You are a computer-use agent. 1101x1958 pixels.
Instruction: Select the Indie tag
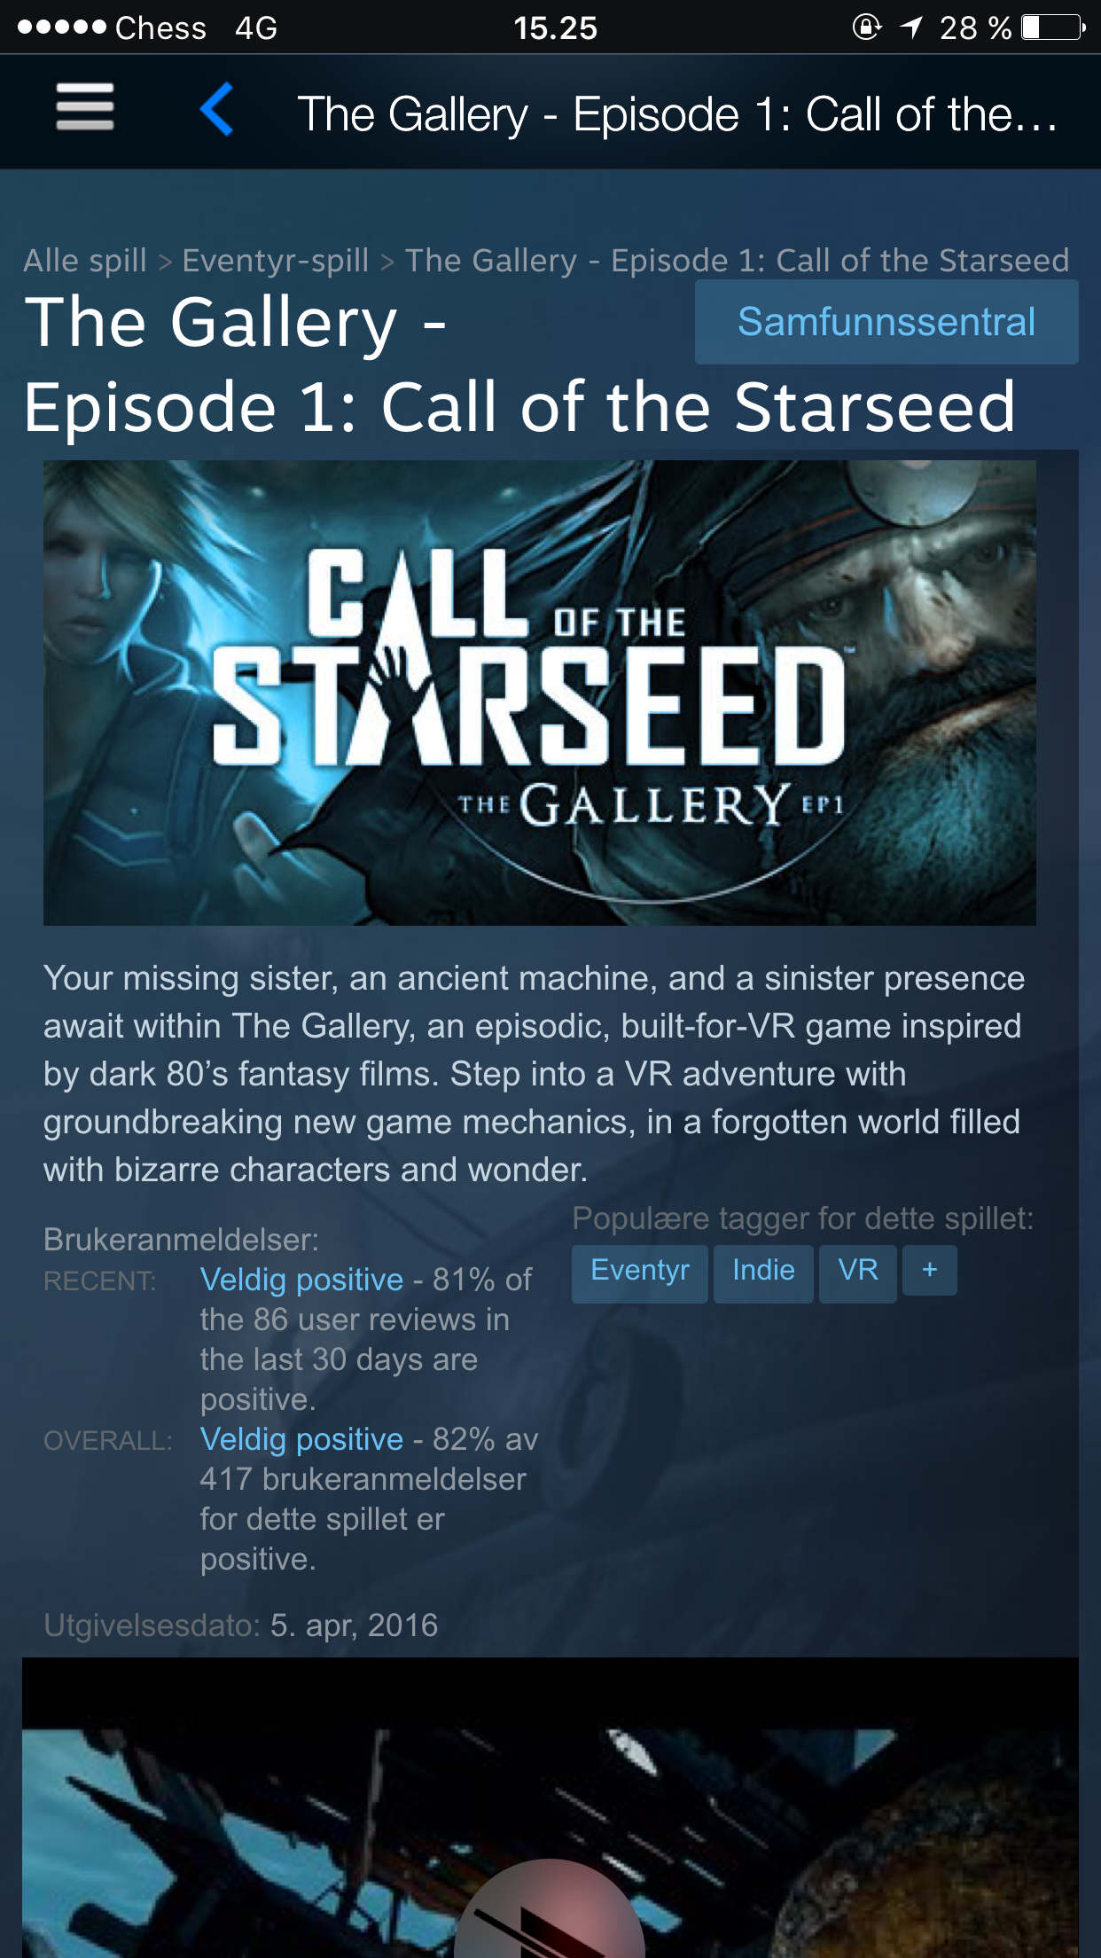tap(763, 1271)
